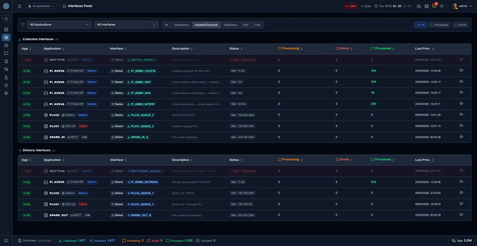
Task: Click the Total messages icon in footer
Action: (453, 241)
